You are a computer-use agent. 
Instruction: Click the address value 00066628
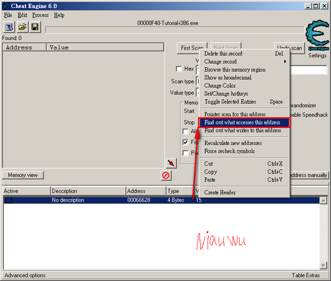pyautogui.click(x=138, y=200)
